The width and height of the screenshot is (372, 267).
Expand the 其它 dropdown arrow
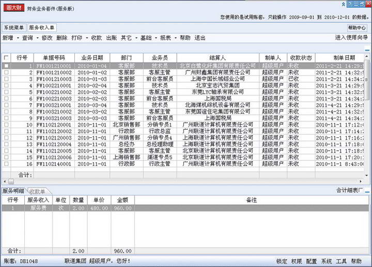(x=136, y=38)
